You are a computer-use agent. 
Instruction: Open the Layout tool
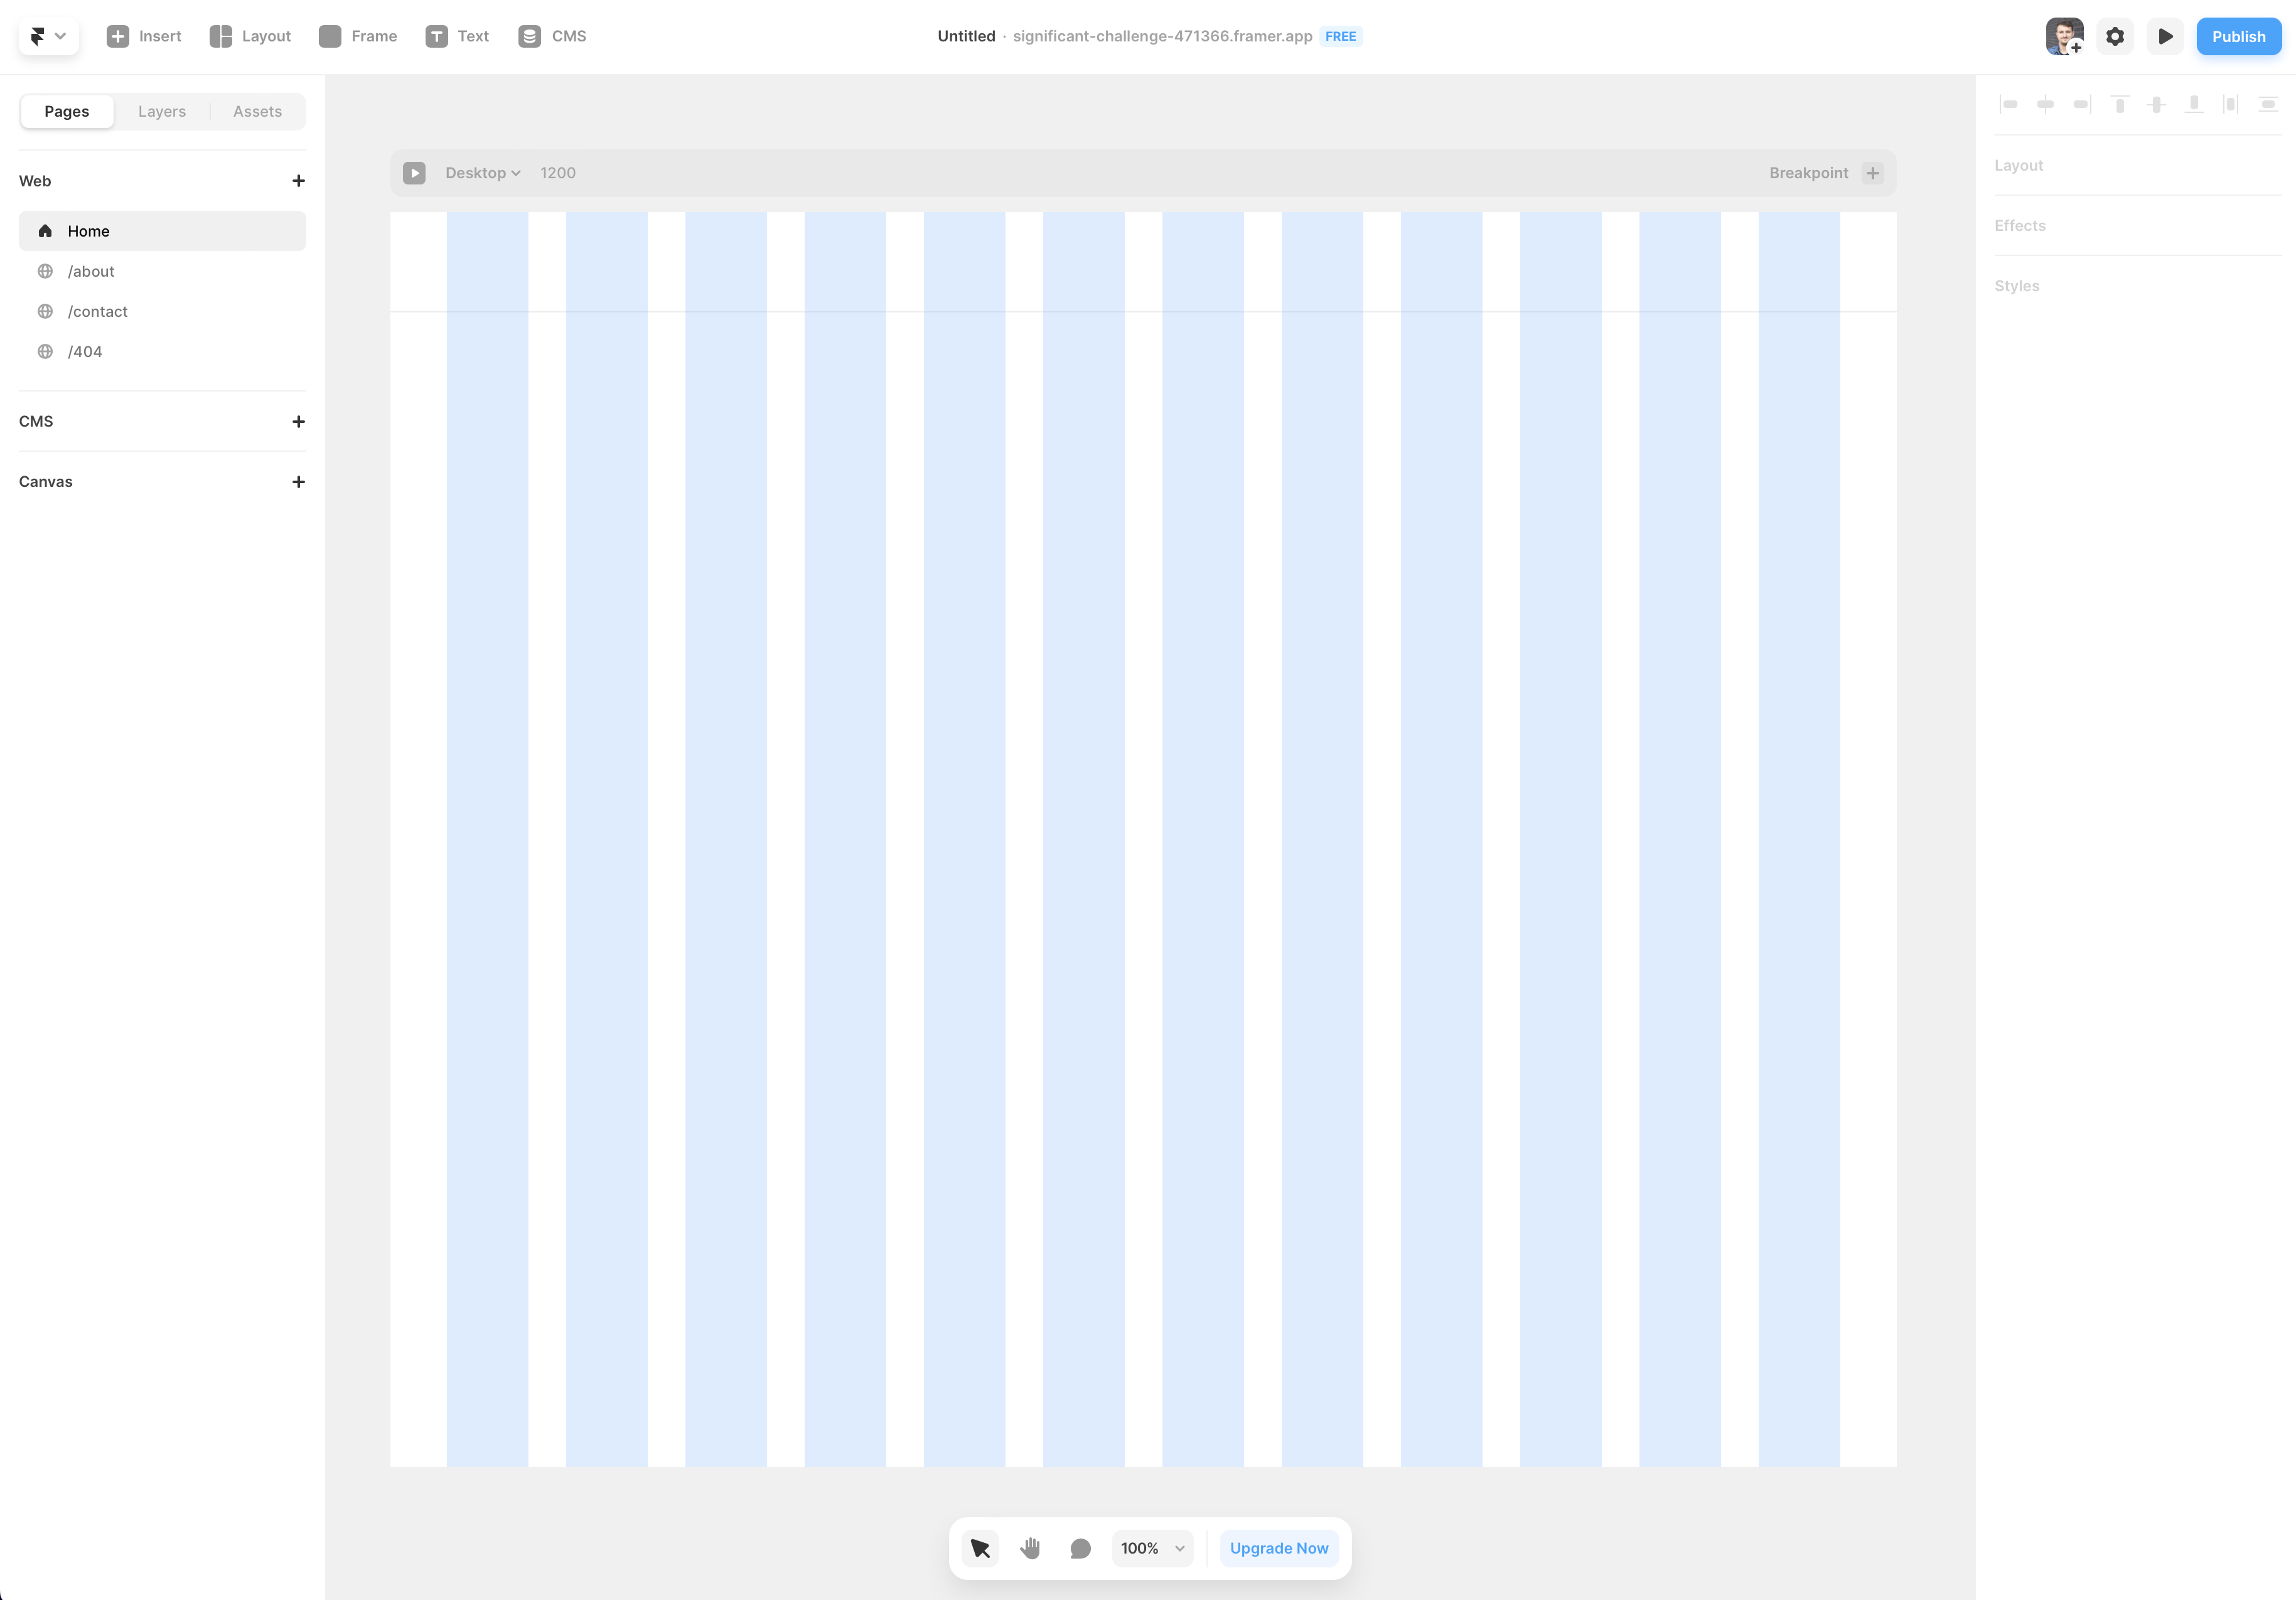pyautogui.click(x=250, y=36)
